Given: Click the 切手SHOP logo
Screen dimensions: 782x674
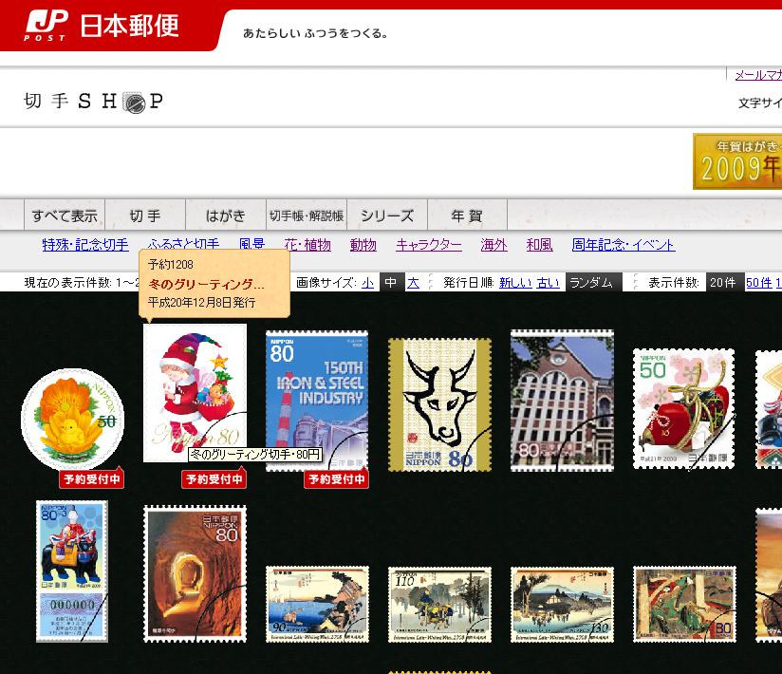Looking at the screenshot, I should tap(93, 102).
